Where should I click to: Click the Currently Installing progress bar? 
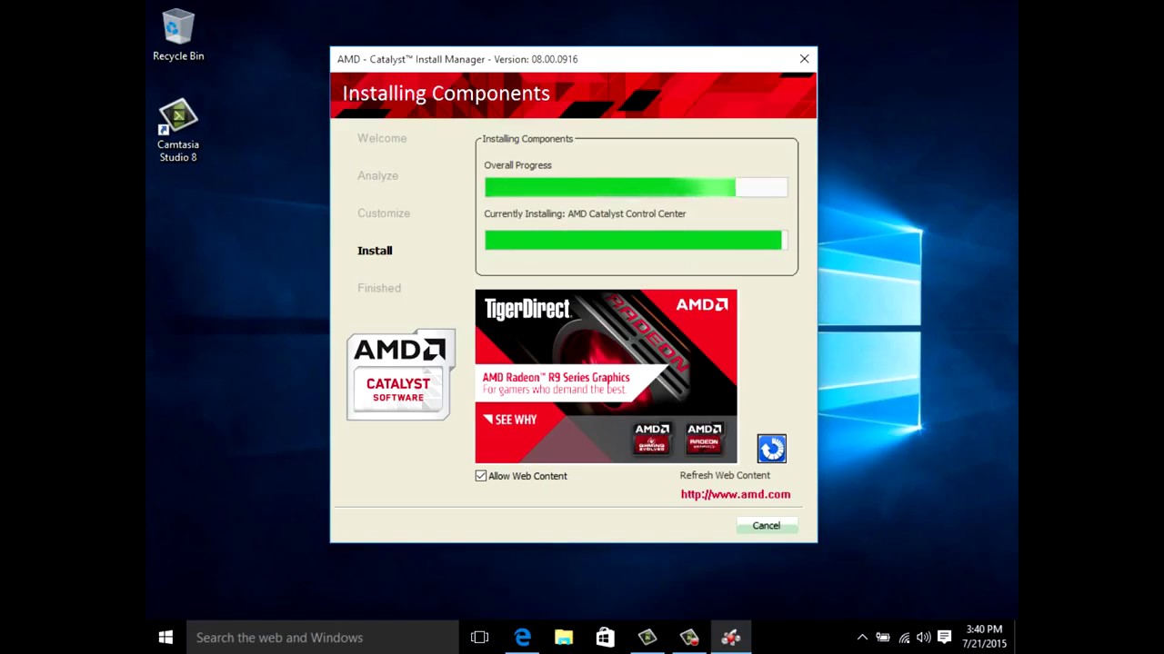[x=636, y=240]
